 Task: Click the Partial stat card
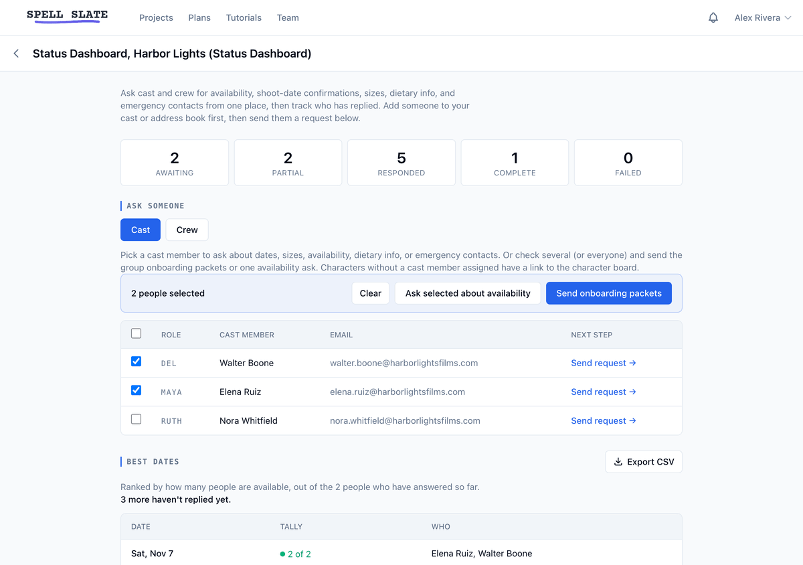pos(288,163)
